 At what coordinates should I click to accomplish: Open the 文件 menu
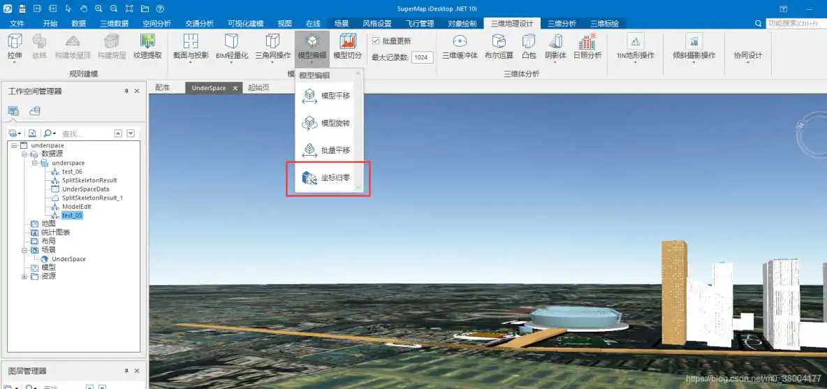coord(17,24)
